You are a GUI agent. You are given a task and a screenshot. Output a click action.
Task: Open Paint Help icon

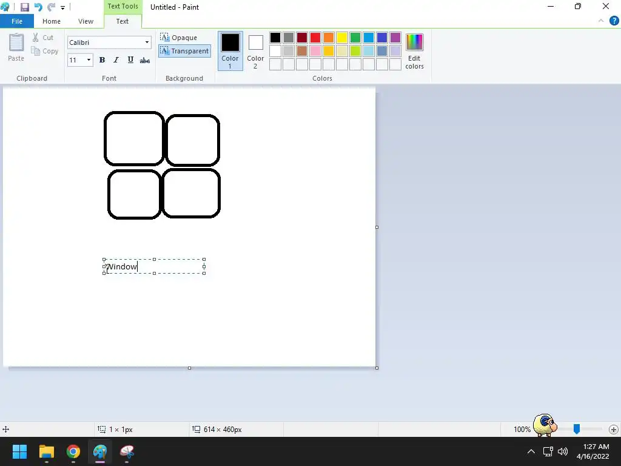tap(614, 21)
